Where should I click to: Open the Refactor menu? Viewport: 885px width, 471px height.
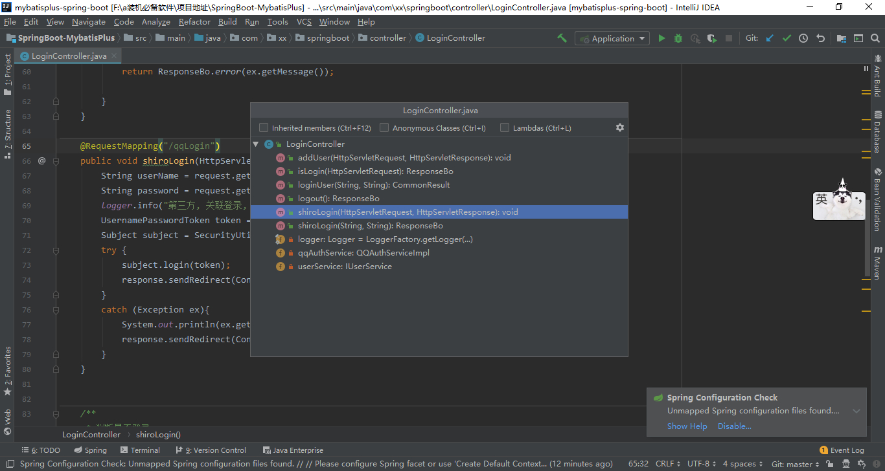pyautogui.click(x=194, y=22)
